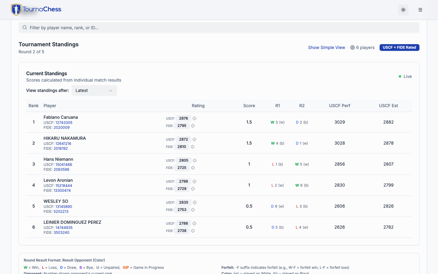438x274 pixels.
Task: Click the players count target icon
Action: [x=353, y=47]
